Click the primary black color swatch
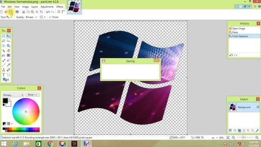 (5, 101)
